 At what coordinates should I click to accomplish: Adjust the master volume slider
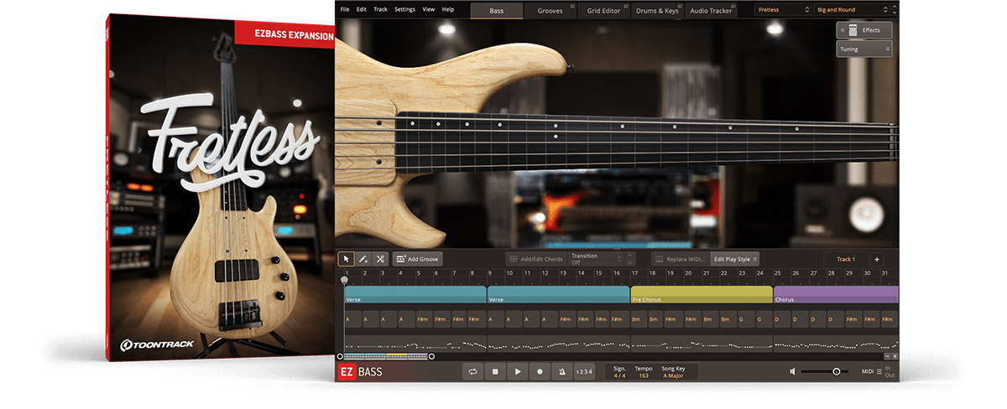pos(826,371)
